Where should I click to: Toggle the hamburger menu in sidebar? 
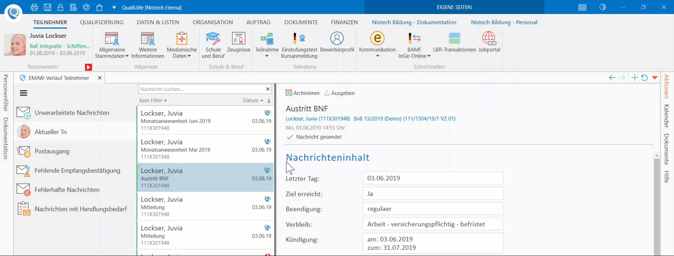pos(24,93)
